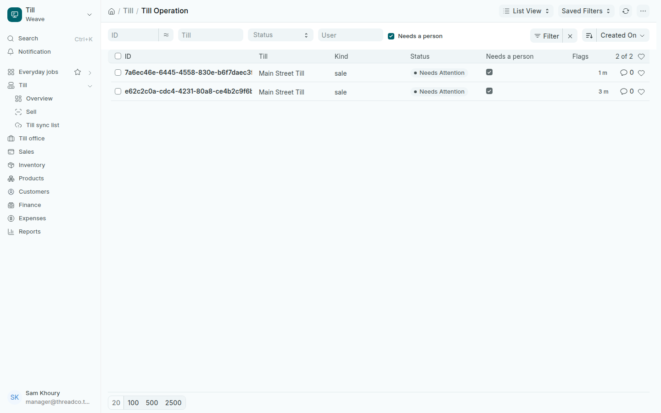Click the star icon next to Everyday jobs
This screenshot has height=413, width=661.
point(78,72)
